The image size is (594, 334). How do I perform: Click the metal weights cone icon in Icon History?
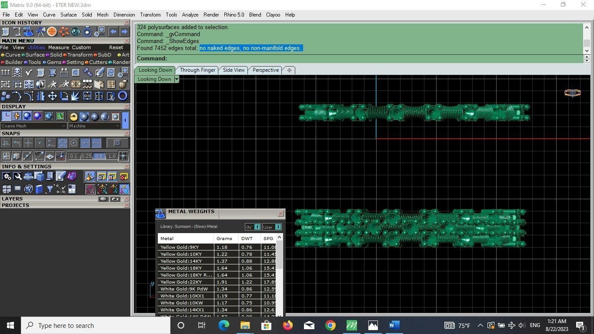(x=28, y=31)
